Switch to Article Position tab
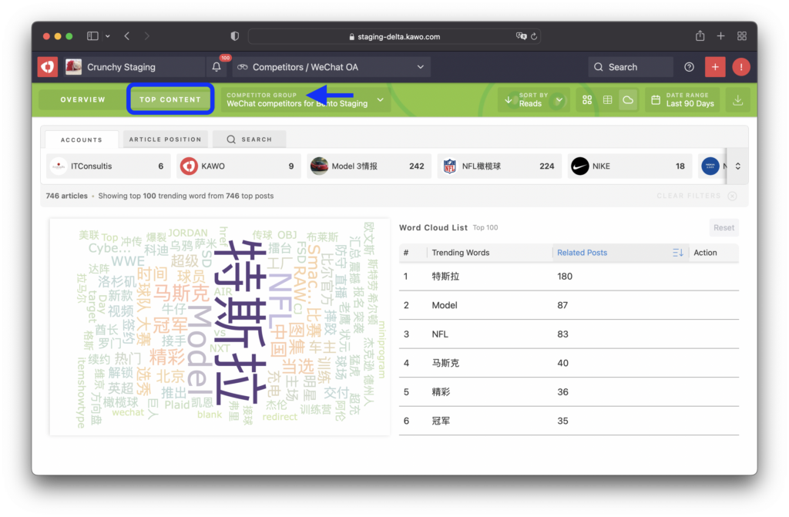 (x=165, y=139)
